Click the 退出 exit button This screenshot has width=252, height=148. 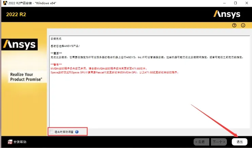tap(239, 142)
